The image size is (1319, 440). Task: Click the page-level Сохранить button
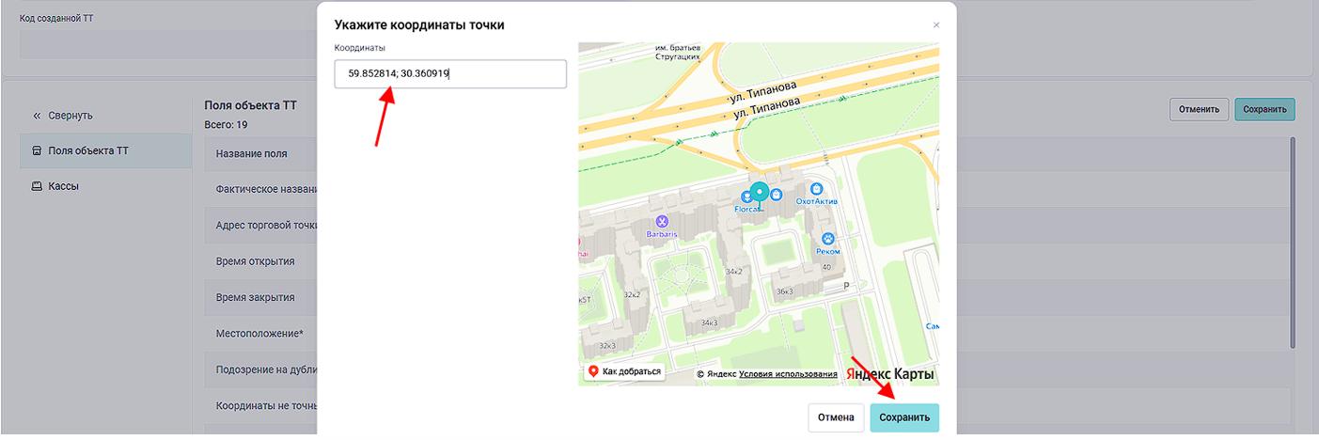click(1264, 109)
